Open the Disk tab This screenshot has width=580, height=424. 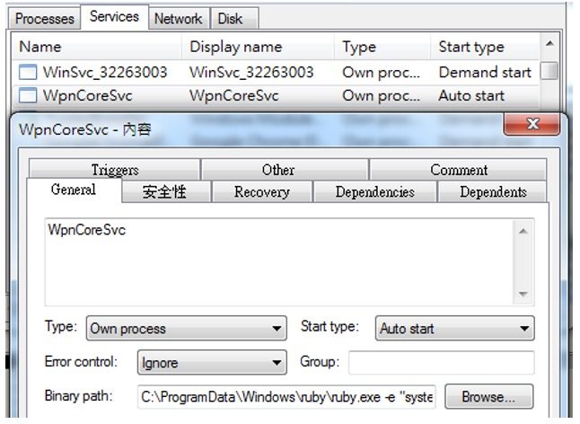(x=230, y=18)
